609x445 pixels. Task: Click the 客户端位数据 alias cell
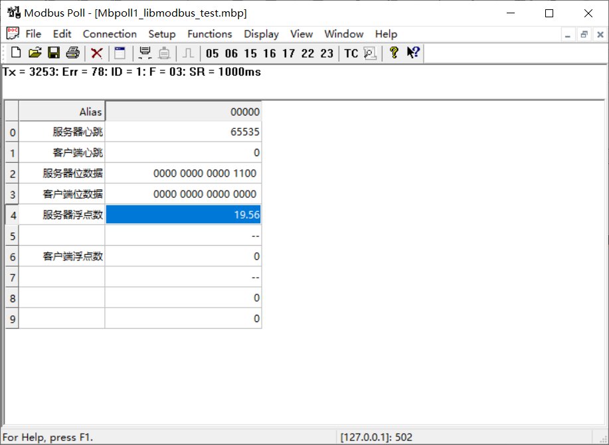(62, 194)
